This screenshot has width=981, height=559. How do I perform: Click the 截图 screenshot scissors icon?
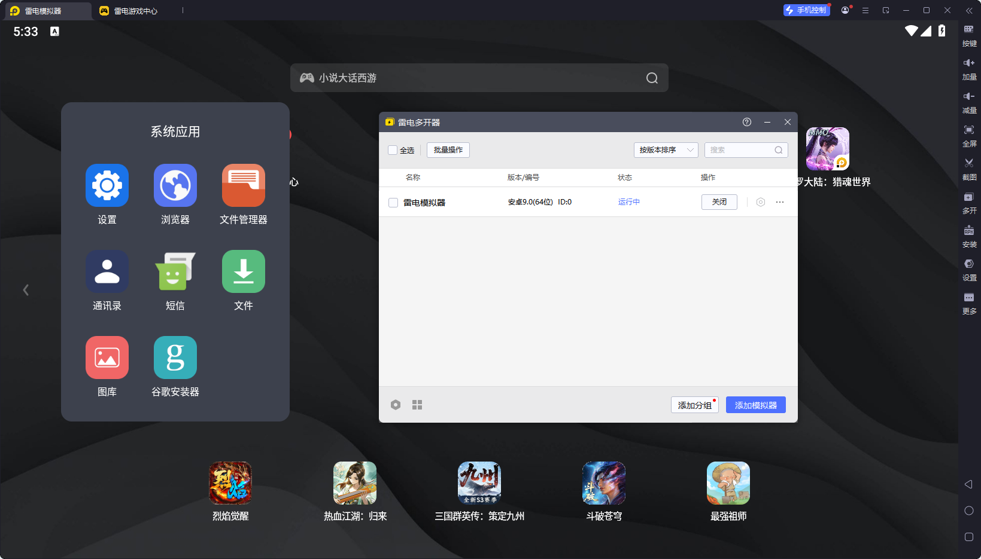click(968, 163)
